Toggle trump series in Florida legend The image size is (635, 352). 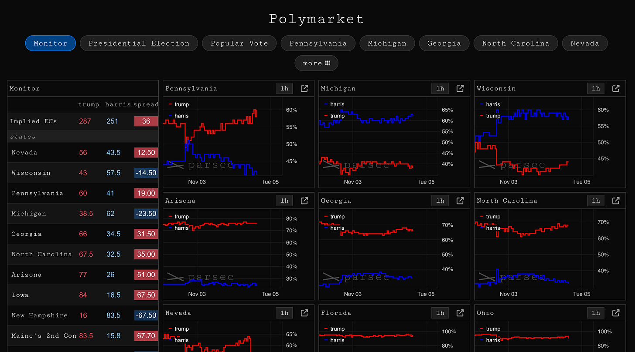(x=335, y=329)
